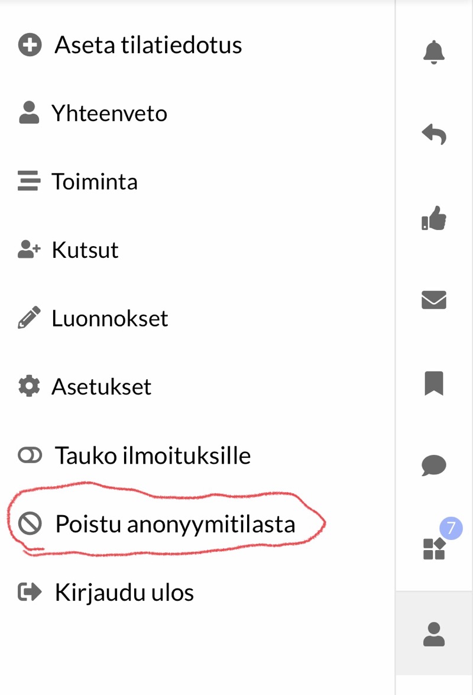The height and width of the screenshot is (695, 473).
Task: Open the other notifications tab with badge 7
Action: click(435, 547)
